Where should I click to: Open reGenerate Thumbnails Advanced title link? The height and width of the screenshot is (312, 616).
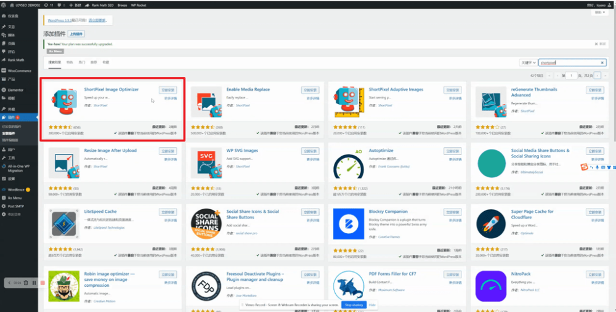click(x=534, y=92)
